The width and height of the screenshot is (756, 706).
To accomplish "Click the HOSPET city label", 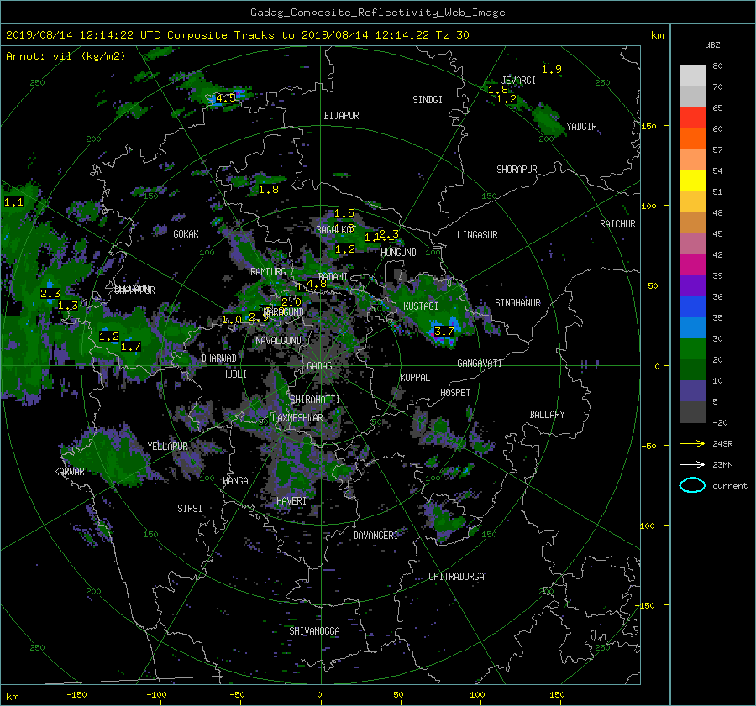I will tap(455, 393).
